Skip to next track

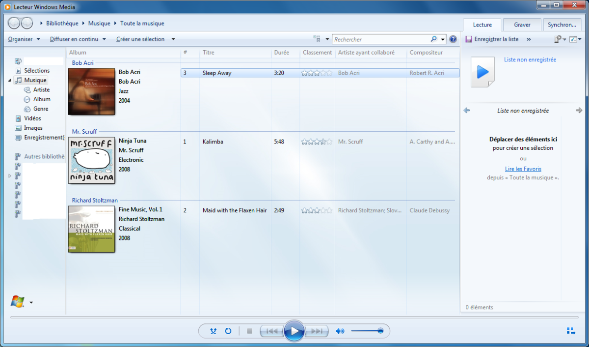click(317, 331)
